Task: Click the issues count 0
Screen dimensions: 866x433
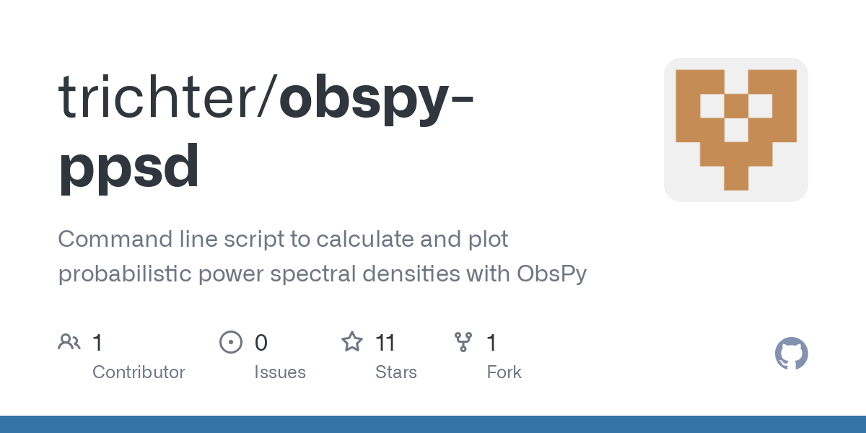Action: (261, 342)
